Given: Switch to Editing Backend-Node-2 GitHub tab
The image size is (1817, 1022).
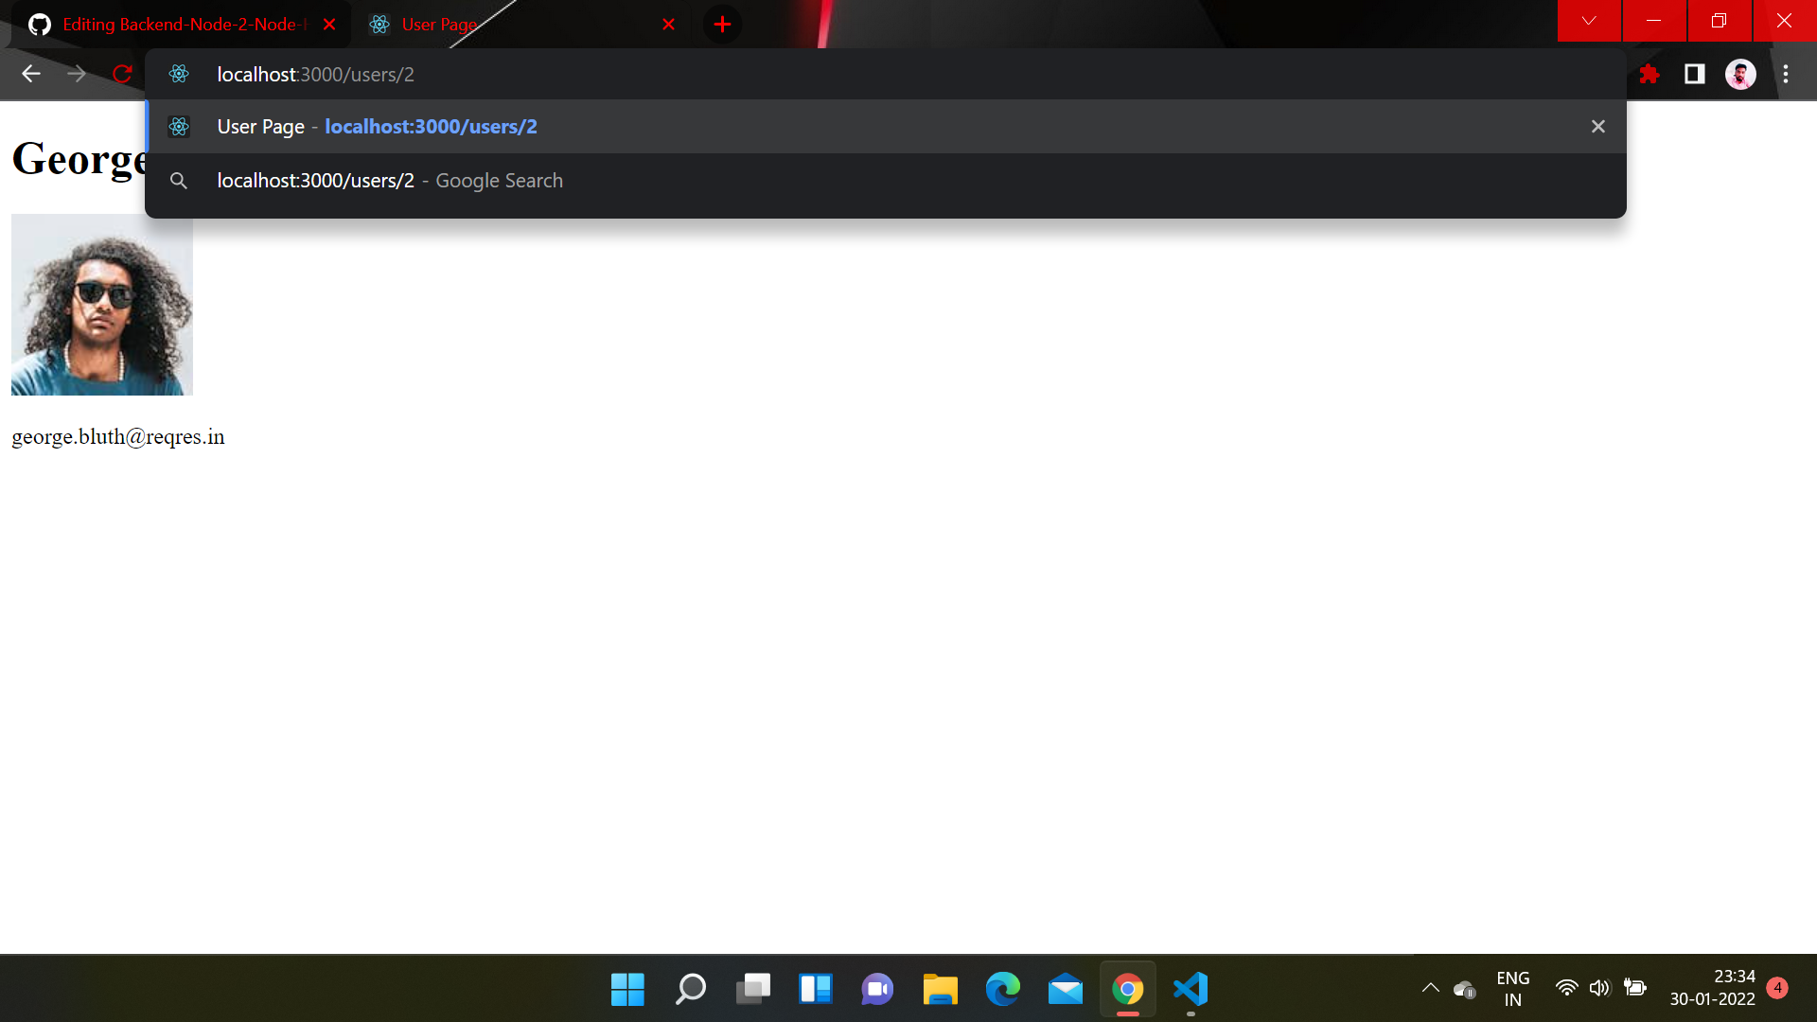Looking at the screenshot, I should coord(180,25).
